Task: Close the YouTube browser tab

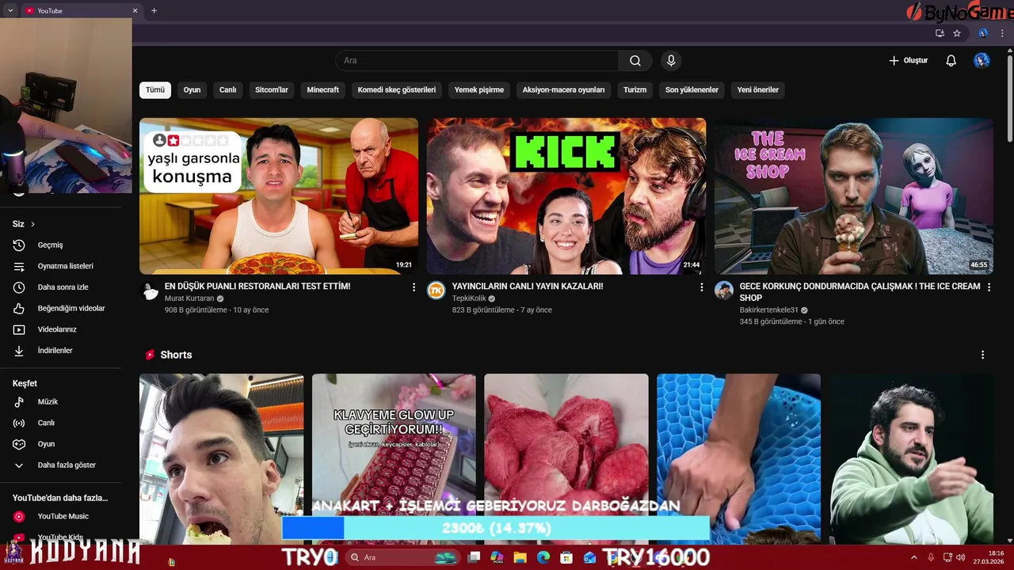Action: [135, 10]
